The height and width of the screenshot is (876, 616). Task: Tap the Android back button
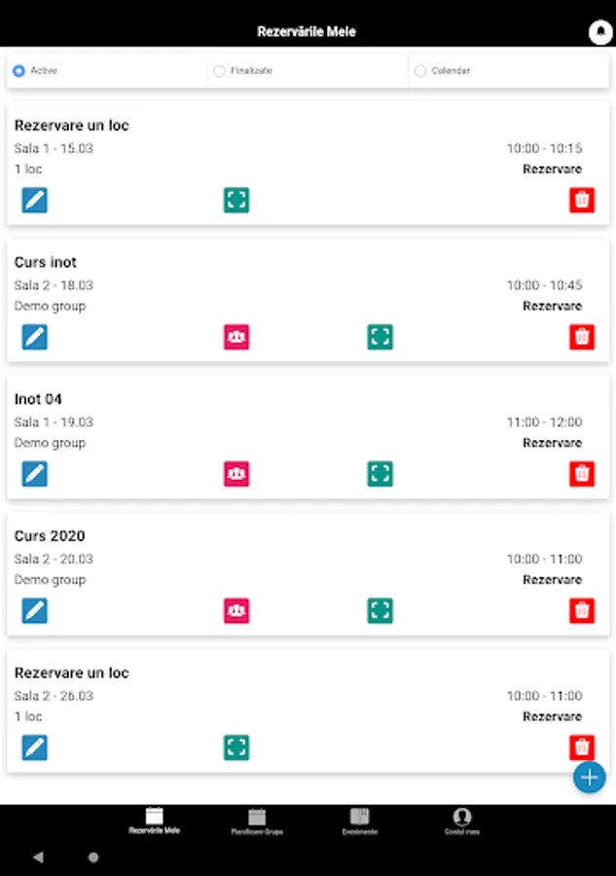(38, 857)
